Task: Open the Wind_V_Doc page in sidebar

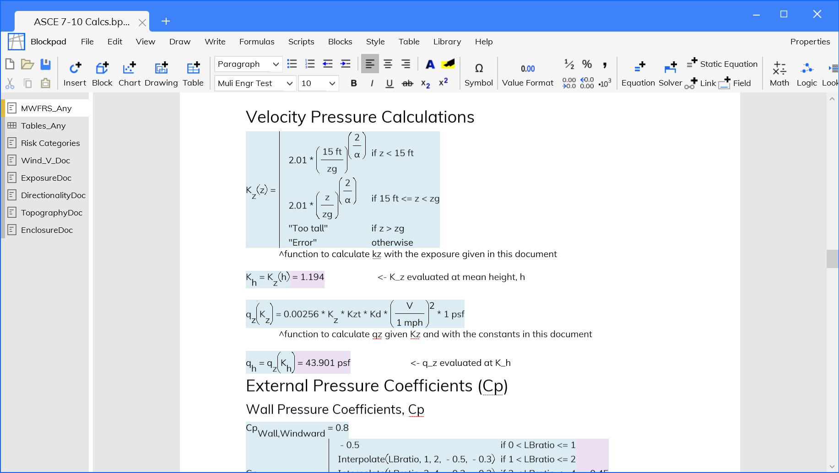Action: (45, 161)
